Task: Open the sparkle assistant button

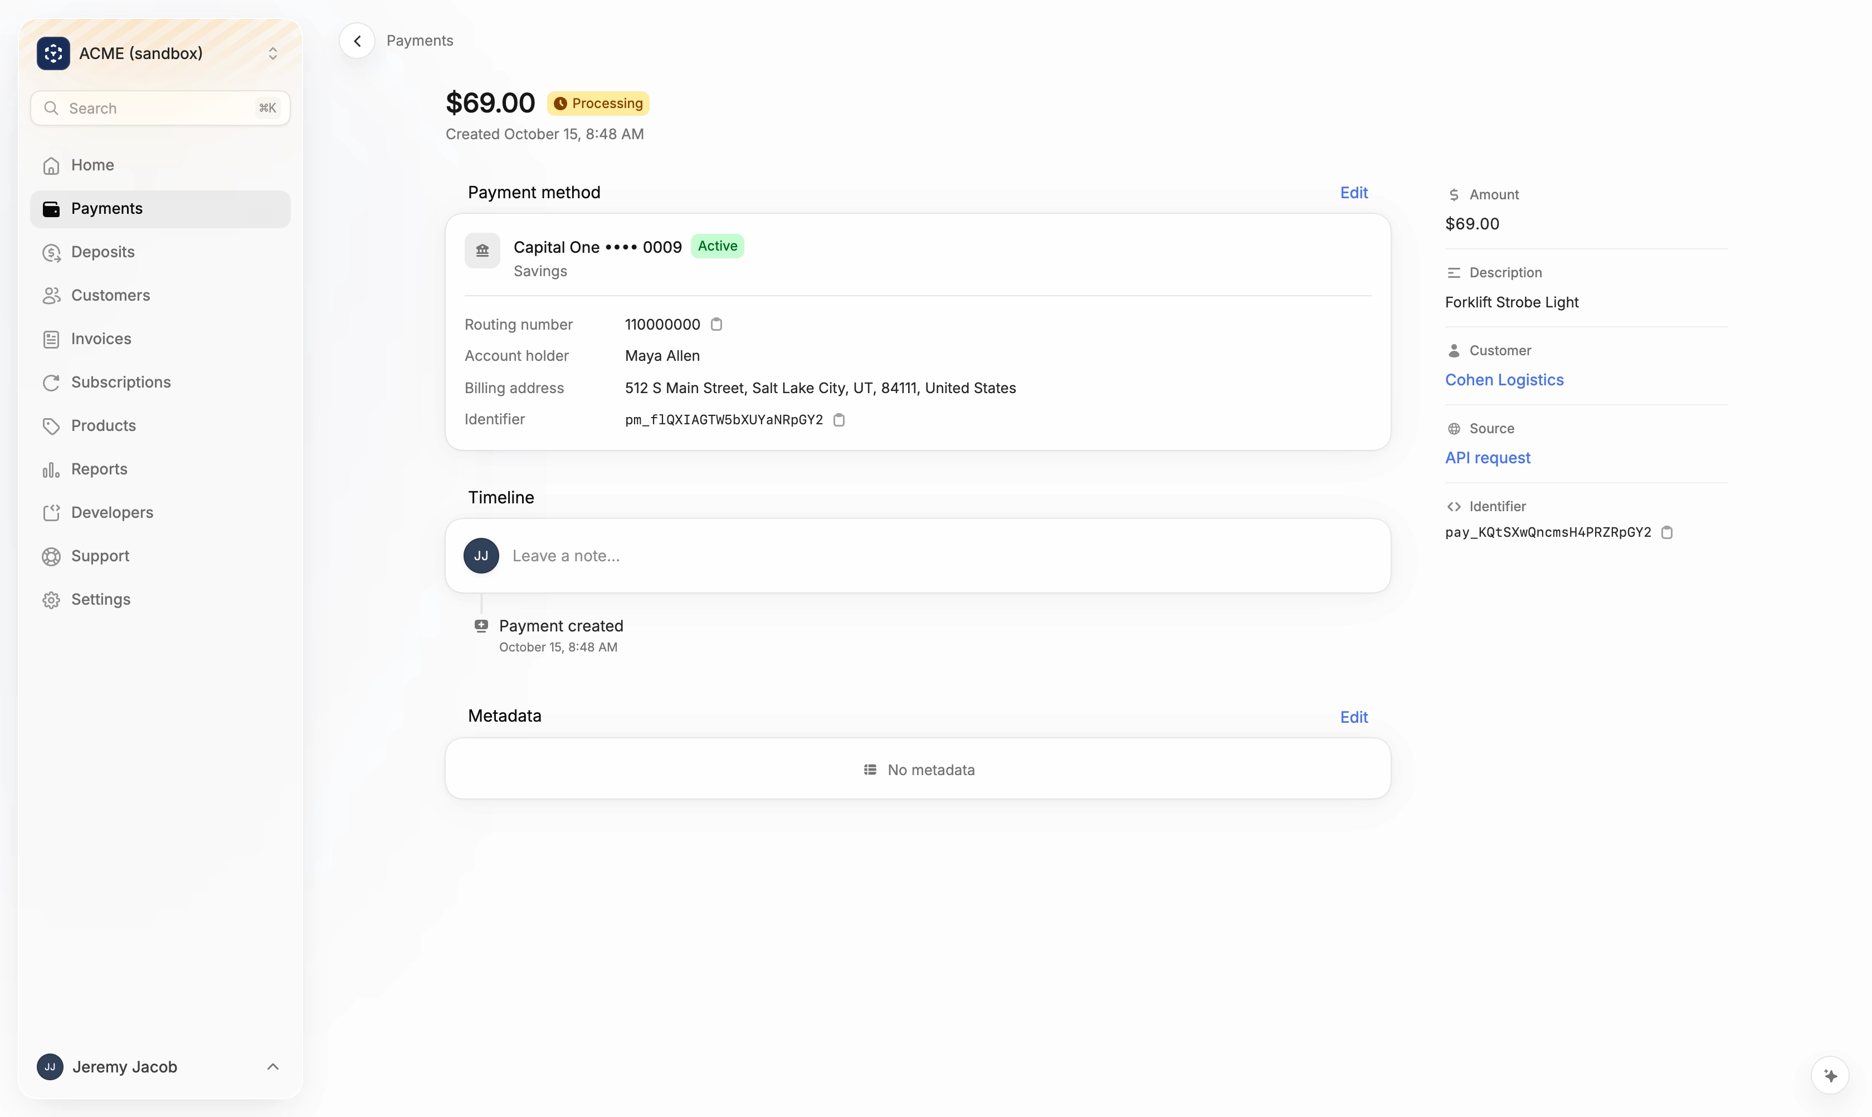Action: coord(1830,1075)
